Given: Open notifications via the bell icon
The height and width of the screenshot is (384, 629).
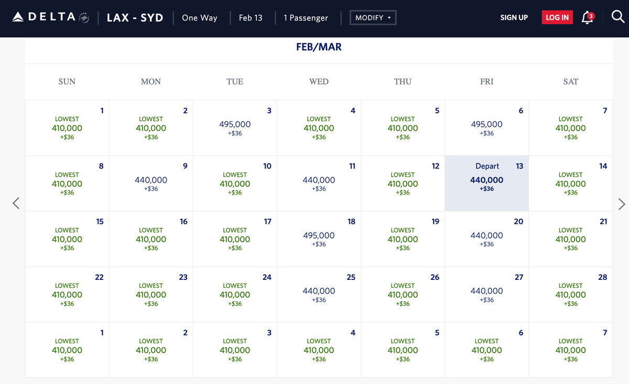Looking at the screenshot, I should coord(587,16).
